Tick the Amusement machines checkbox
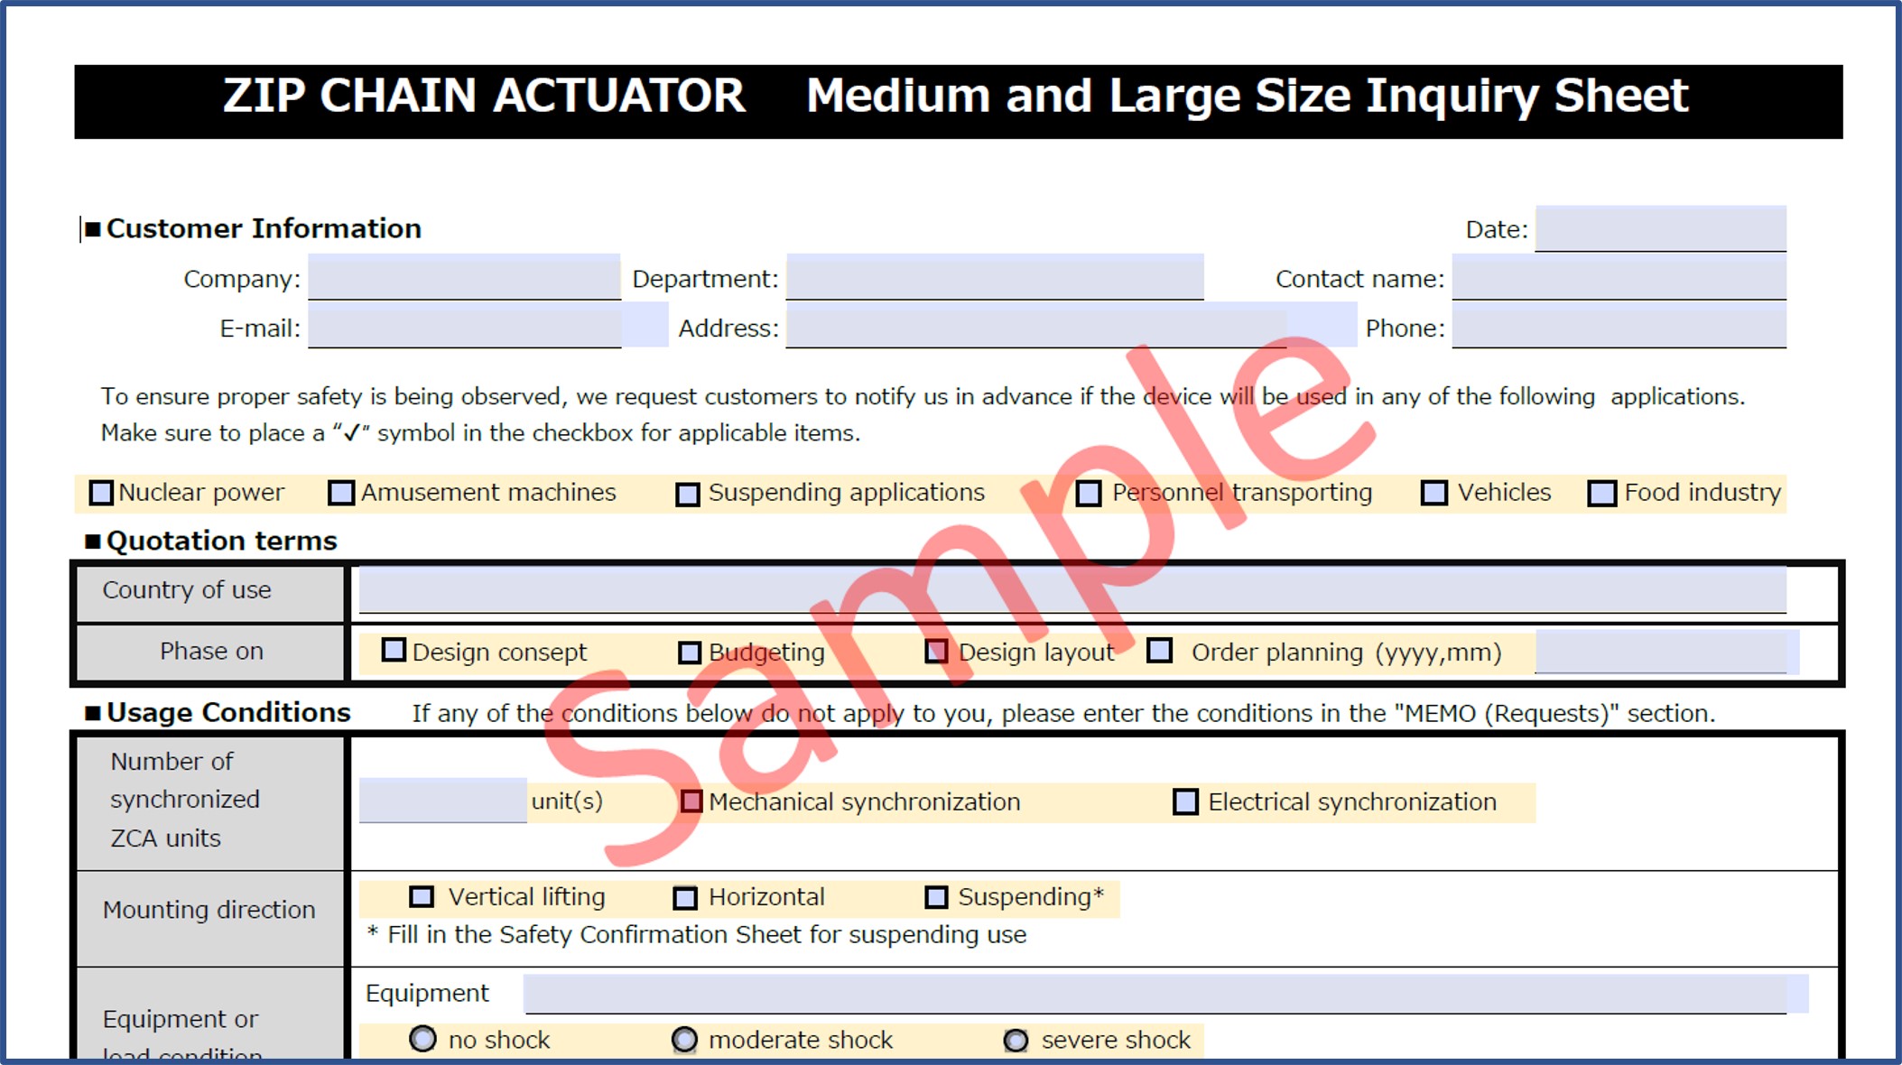Image resolution: width=1902 pixels, height=1065 pixels. 341,493
